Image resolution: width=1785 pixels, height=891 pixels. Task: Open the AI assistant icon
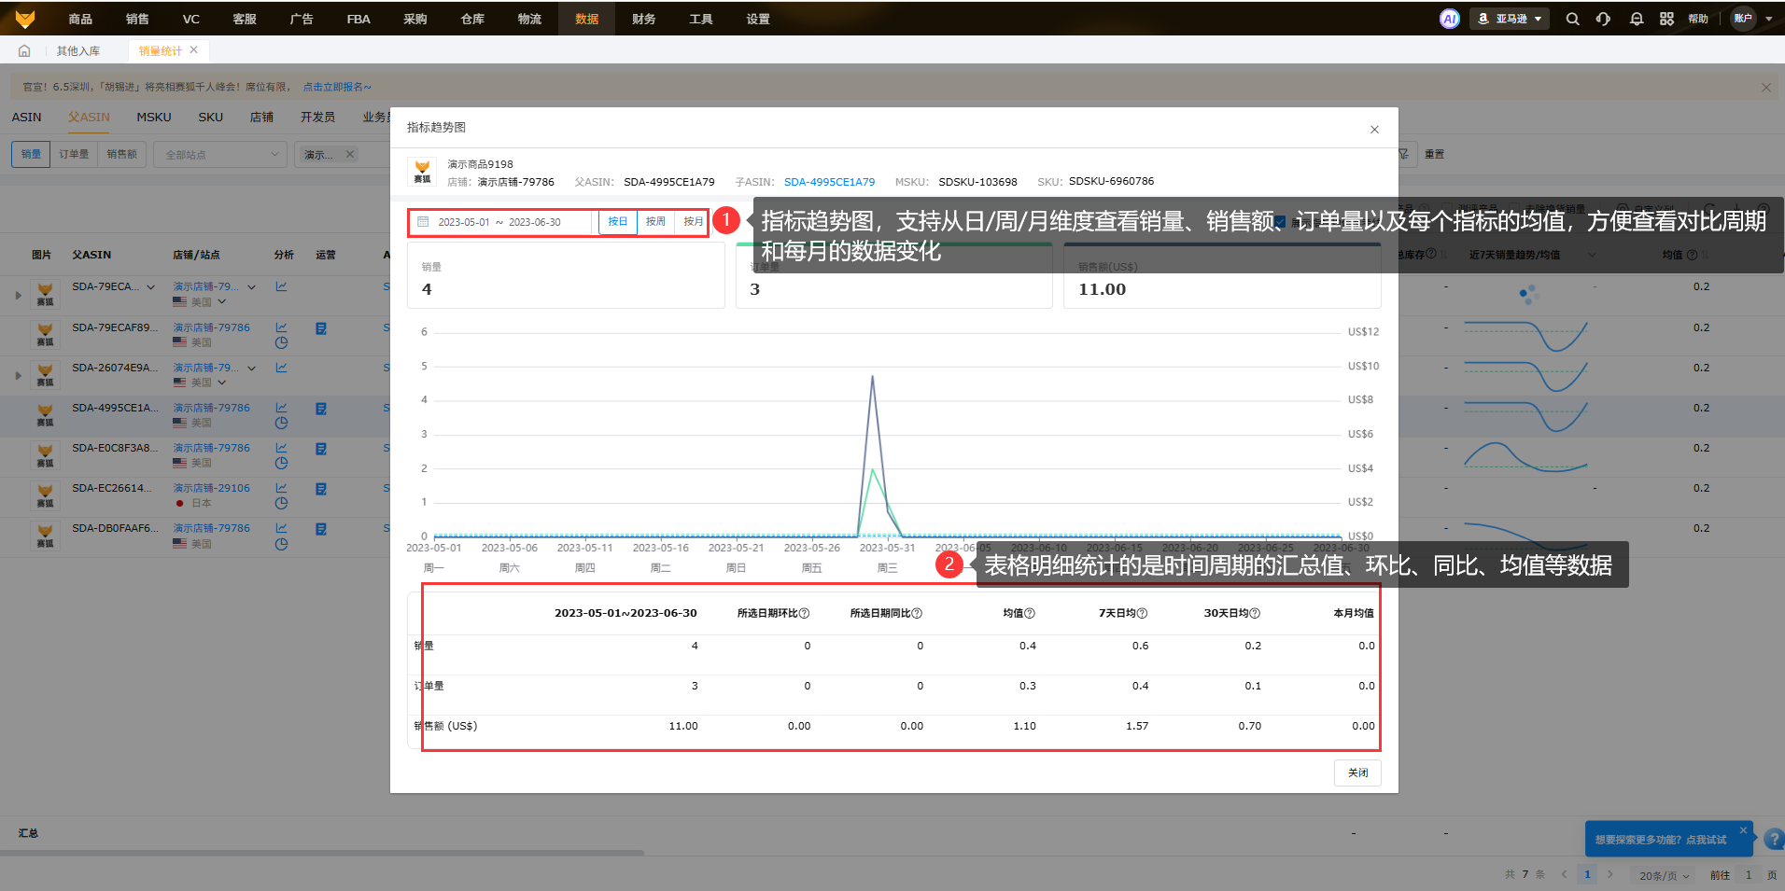(1449, 19)
